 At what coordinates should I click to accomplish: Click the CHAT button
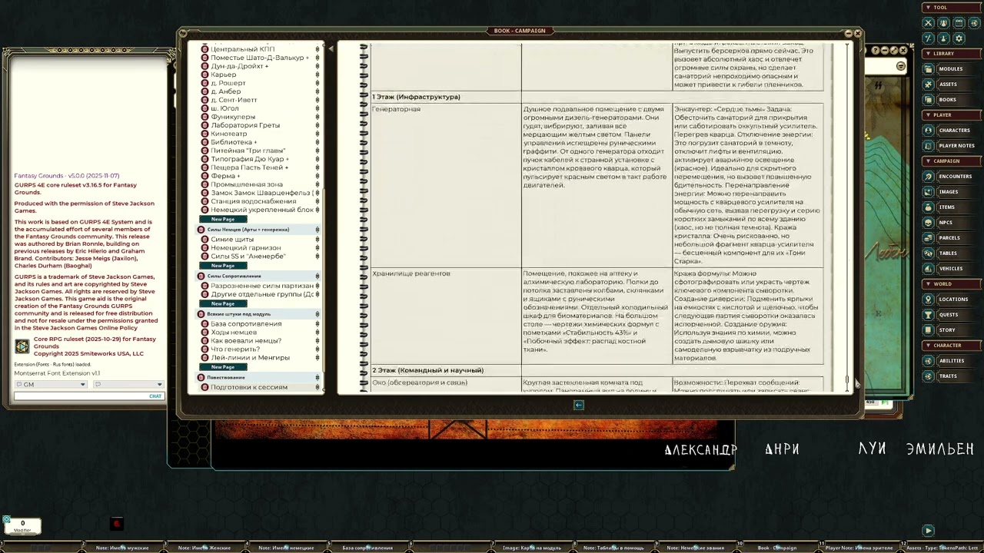click(155, 396)
